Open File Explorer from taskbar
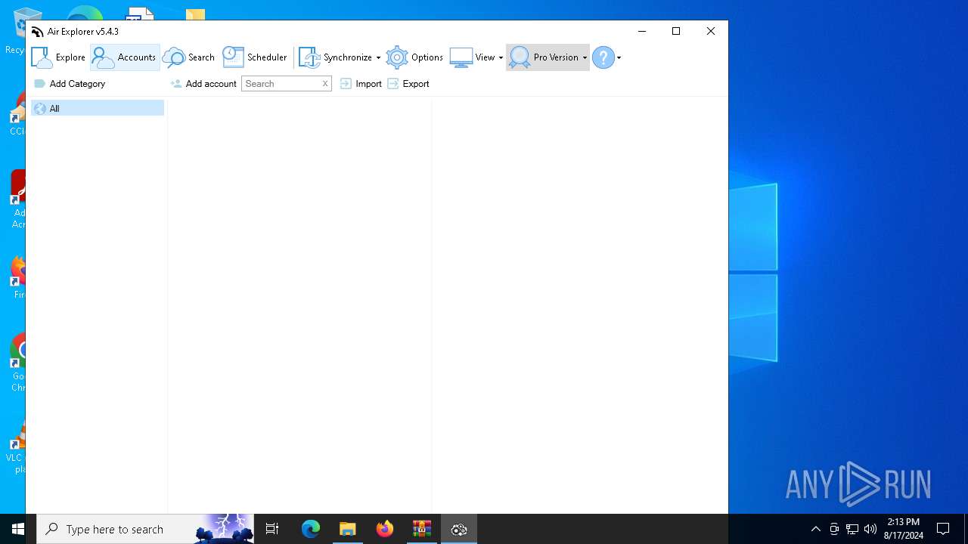968x544 pixels. point(348,529)
